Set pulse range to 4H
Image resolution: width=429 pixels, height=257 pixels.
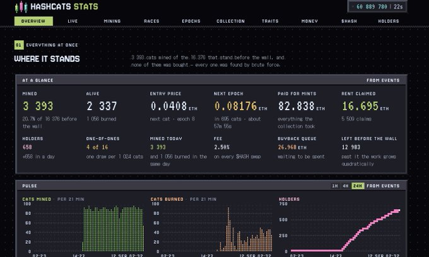point(346,186)
